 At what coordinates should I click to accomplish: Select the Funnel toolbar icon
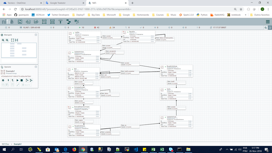[60, 22]
